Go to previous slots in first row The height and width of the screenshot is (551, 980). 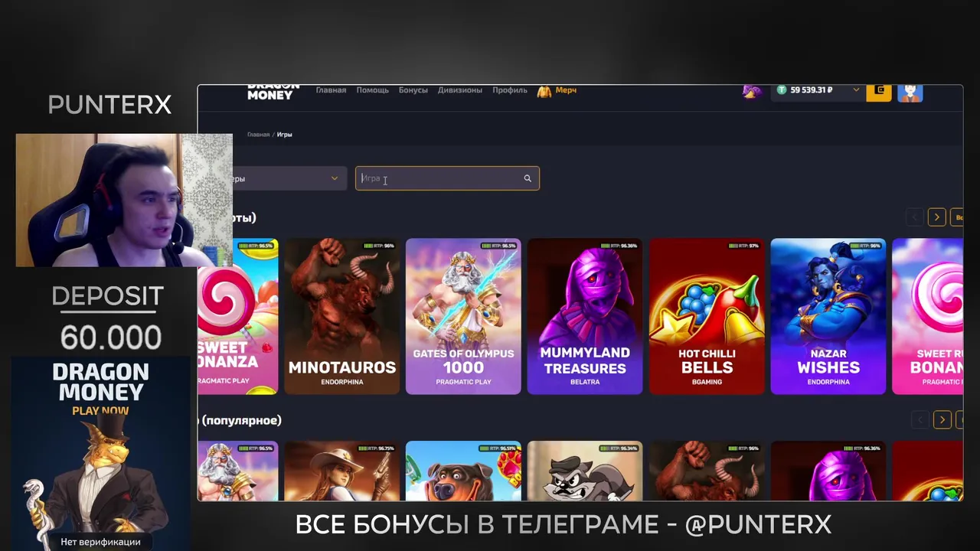pos(913,217)
